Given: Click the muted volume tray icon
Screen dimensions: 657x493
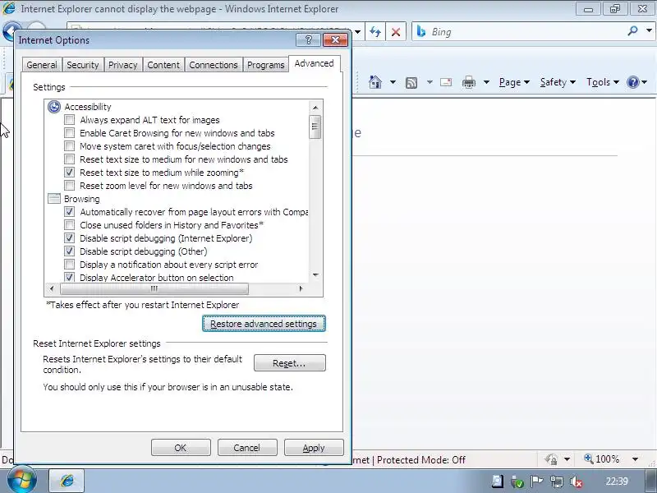Looking at the screenshot, I should [x=577, y=481].
